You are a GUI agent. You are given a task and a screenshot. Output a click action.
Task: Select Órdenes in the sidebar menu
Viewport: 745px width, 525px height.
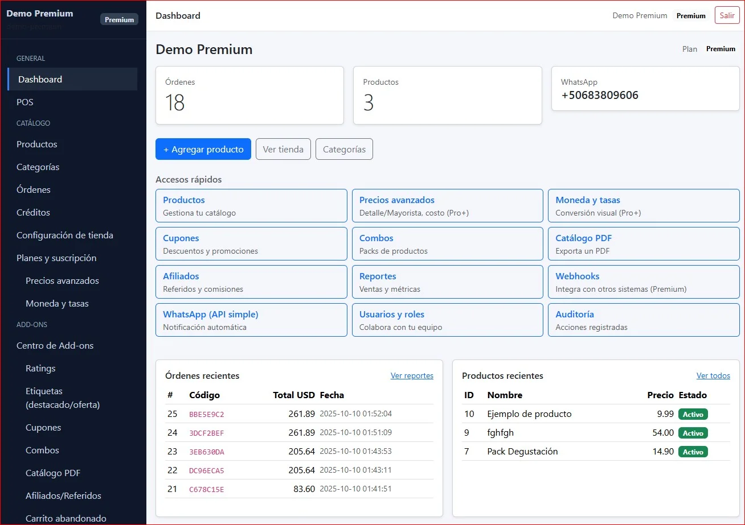(x=34, y=189)
